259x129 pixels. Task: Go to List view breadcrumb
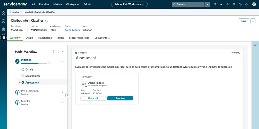pos(14,12)
